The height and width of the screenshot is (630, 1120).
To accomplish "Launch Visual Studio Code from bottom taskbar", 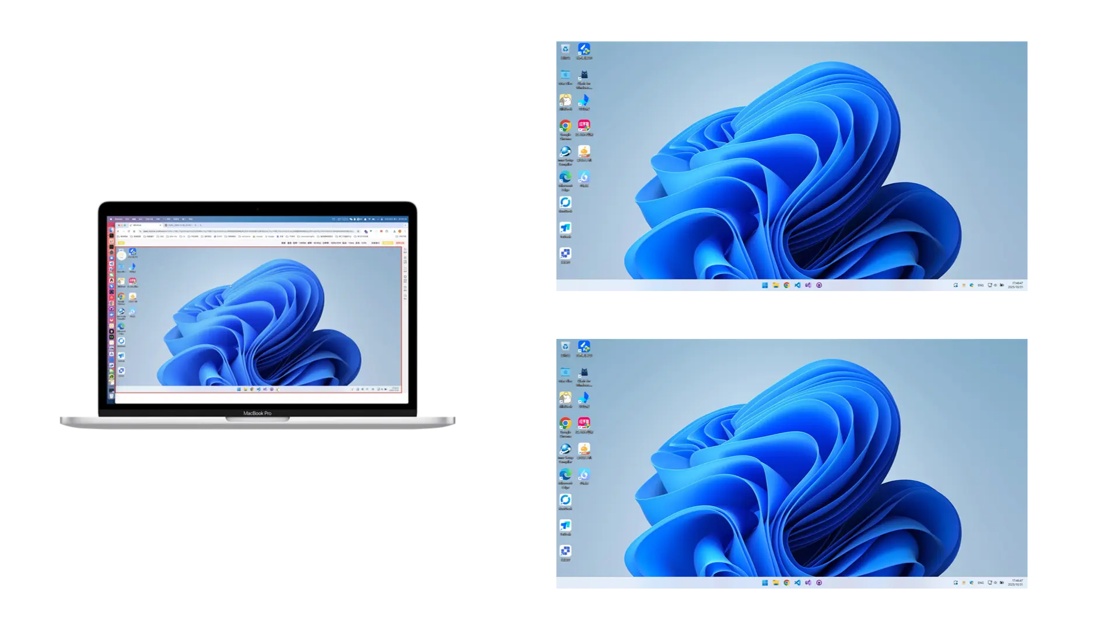I will [x=797, y=583].
